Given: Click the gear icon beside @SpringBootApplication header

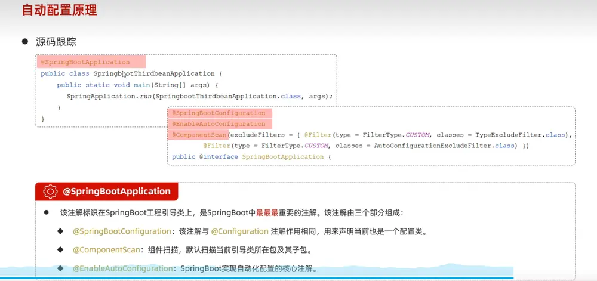Looking at the screenshot, I should click(50, 191).
